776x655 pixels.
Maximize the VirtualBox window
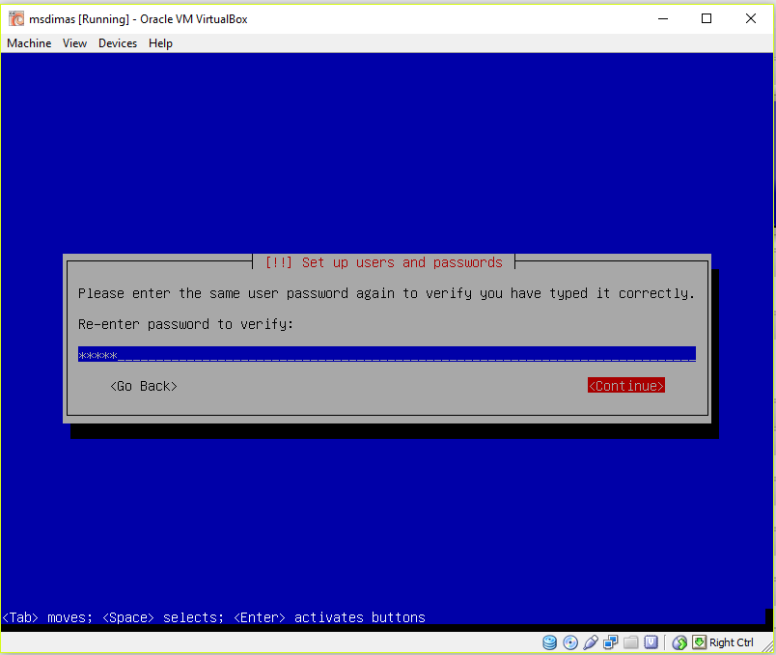pos(707,18)
